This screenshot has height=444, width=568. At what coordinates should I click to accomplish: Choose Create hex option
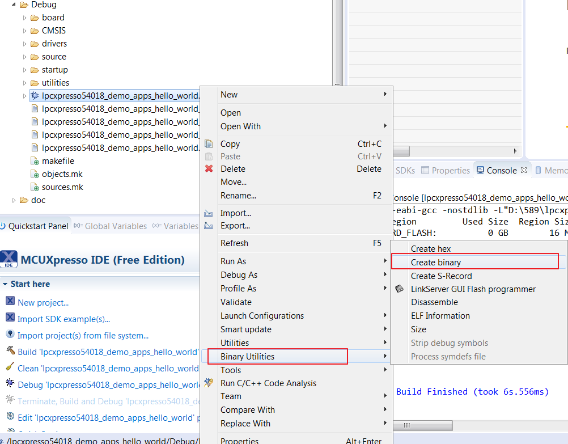(x=430, y=249)
